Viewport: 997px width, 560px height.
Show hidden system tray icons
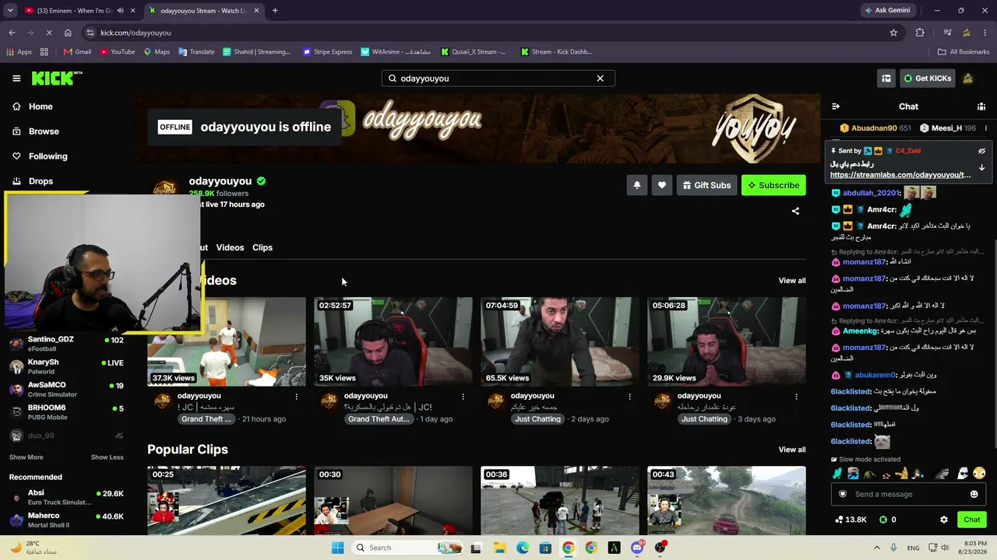point(876,548)
